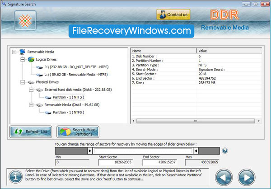This screenshot has width=271, height=189.
Task: Click the Logical Drives tree label
Action: (46, 59)
